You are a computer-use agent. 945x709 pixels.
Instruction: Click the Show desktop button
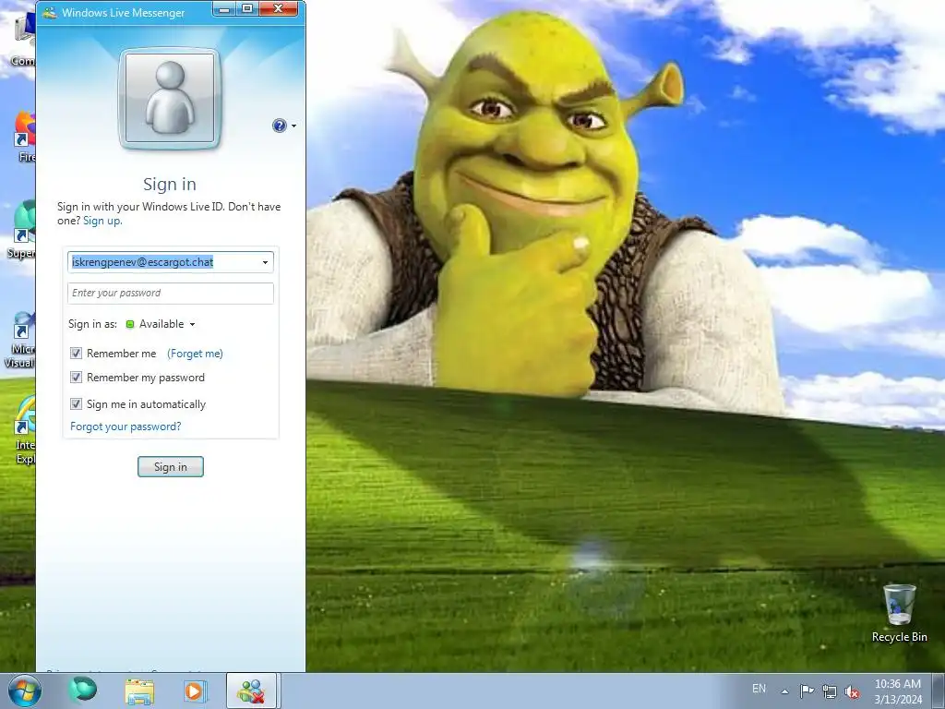click(x=939, y=691)
